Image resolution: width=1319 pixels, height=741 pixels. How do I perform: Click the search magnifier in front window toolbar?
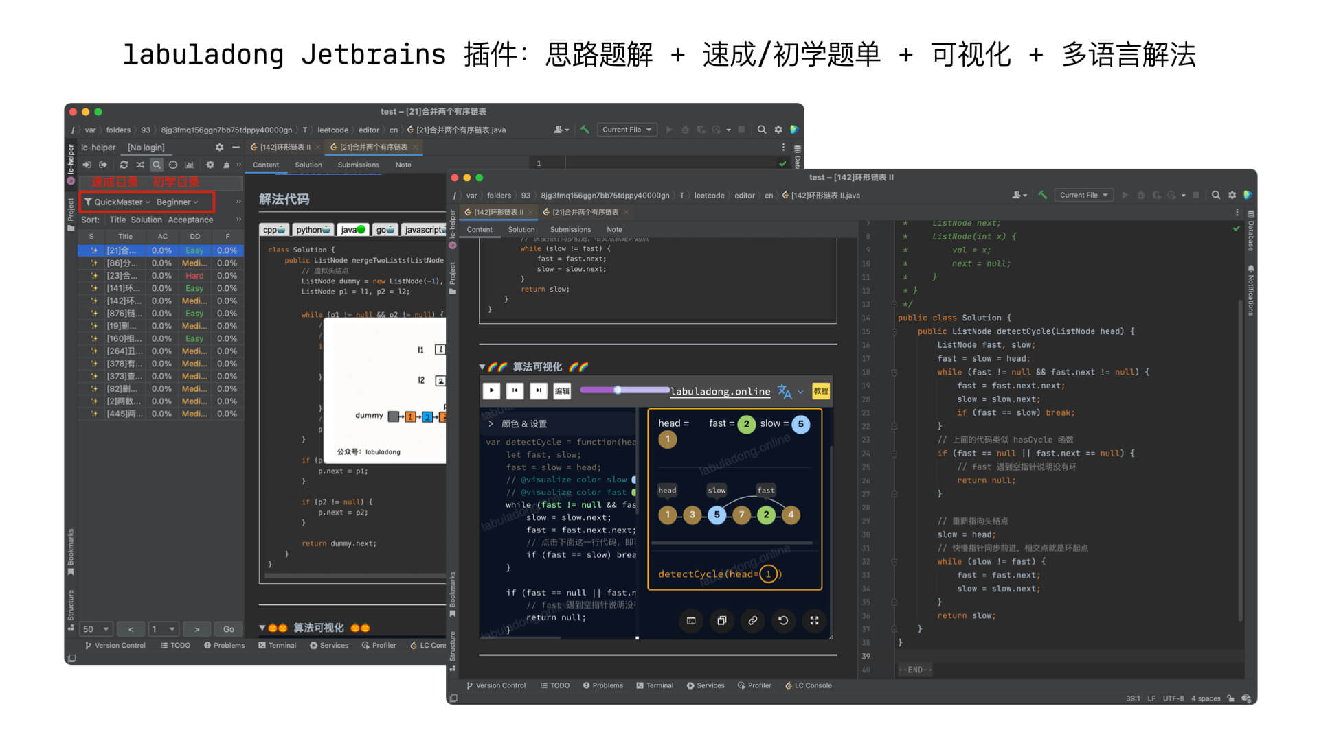1216,196
